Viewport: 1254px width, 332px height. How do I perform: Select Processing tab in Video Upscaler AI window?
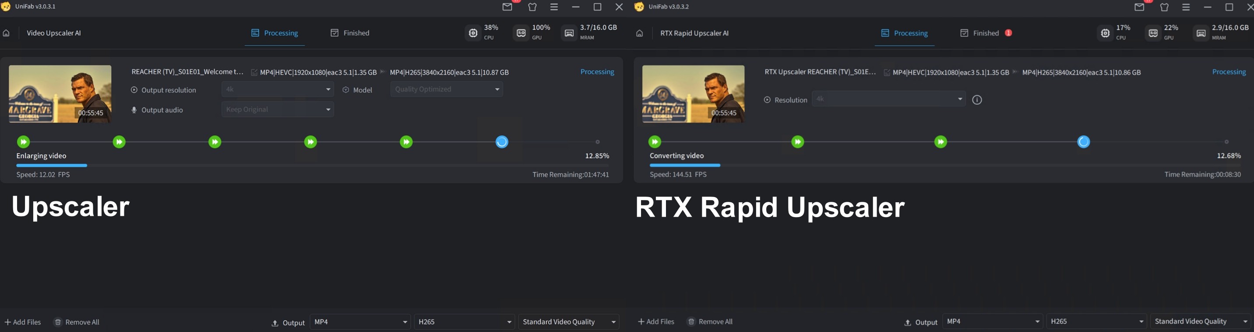[275, 33]
